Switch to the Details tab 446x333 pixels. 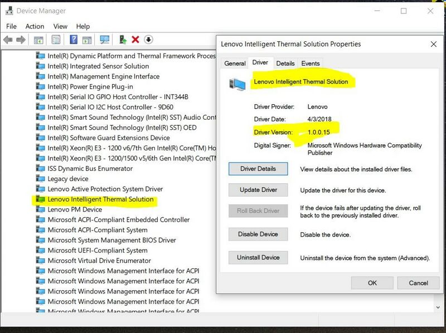(x=285, y=63)
